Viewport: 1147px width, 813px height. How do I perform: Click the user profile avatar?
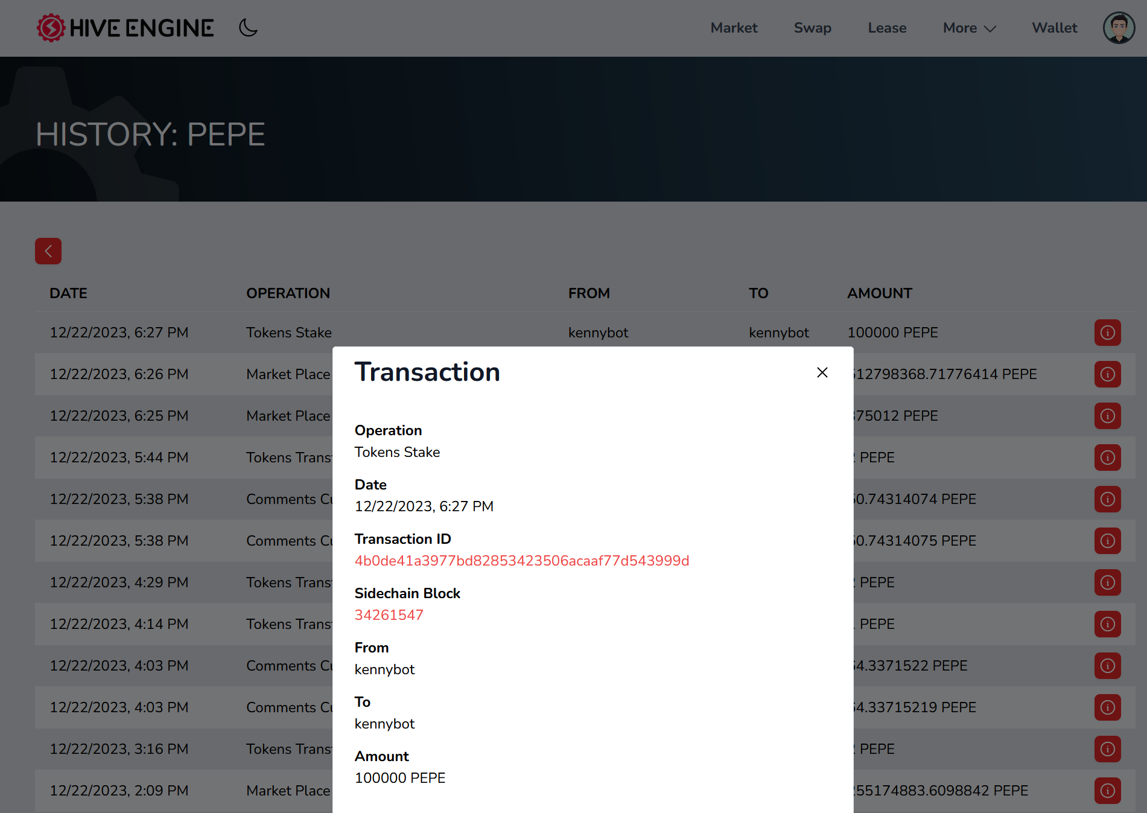1119,28
